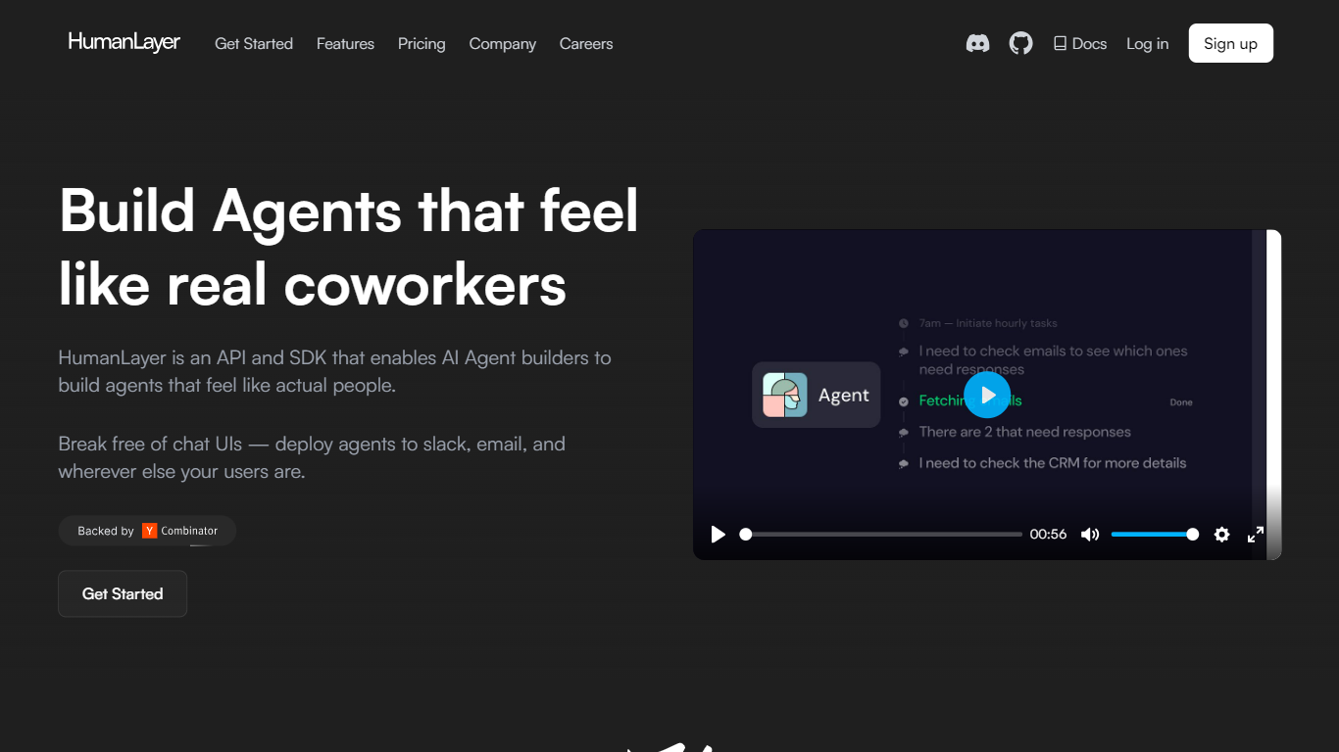Enter fullscreen with the expand icon
This screenshot has height=752, width=1339.
tap(1256, 535)
